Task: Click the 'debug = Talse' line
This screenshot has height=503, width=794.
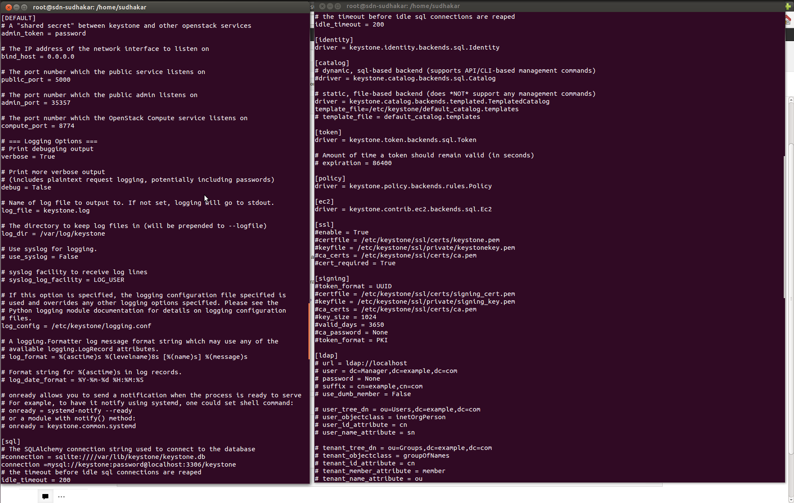Action: point(26,187)
